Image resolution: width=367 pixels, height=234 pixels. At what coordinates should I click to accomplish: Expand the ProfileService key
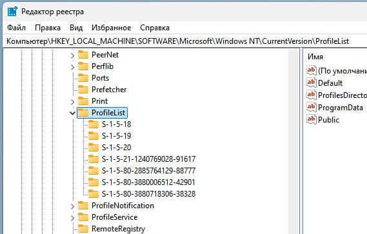[x=72, y=218]
